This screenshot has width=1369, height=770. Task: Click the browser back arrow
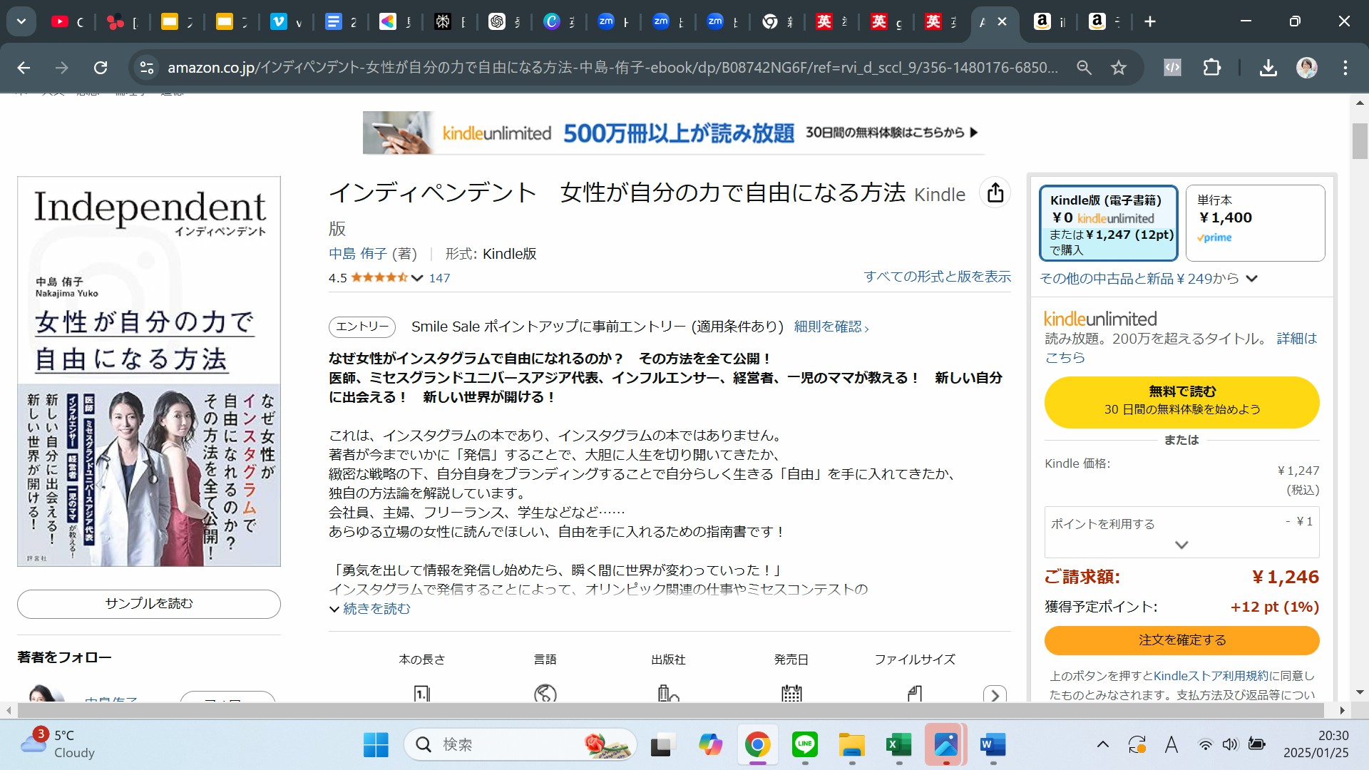(24, 68)
